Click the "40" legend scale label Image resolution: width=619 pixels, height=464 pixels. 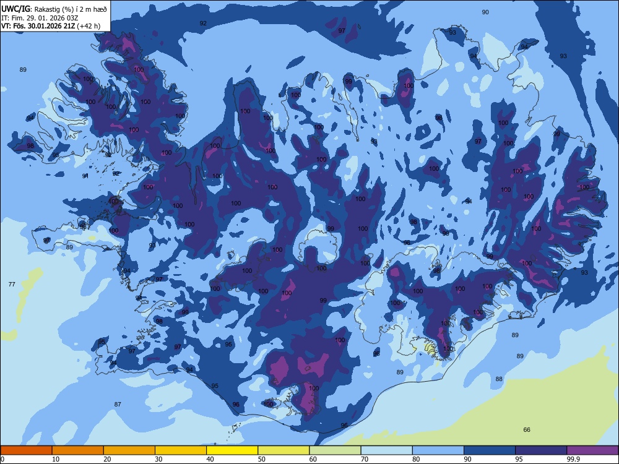[210, 459]
